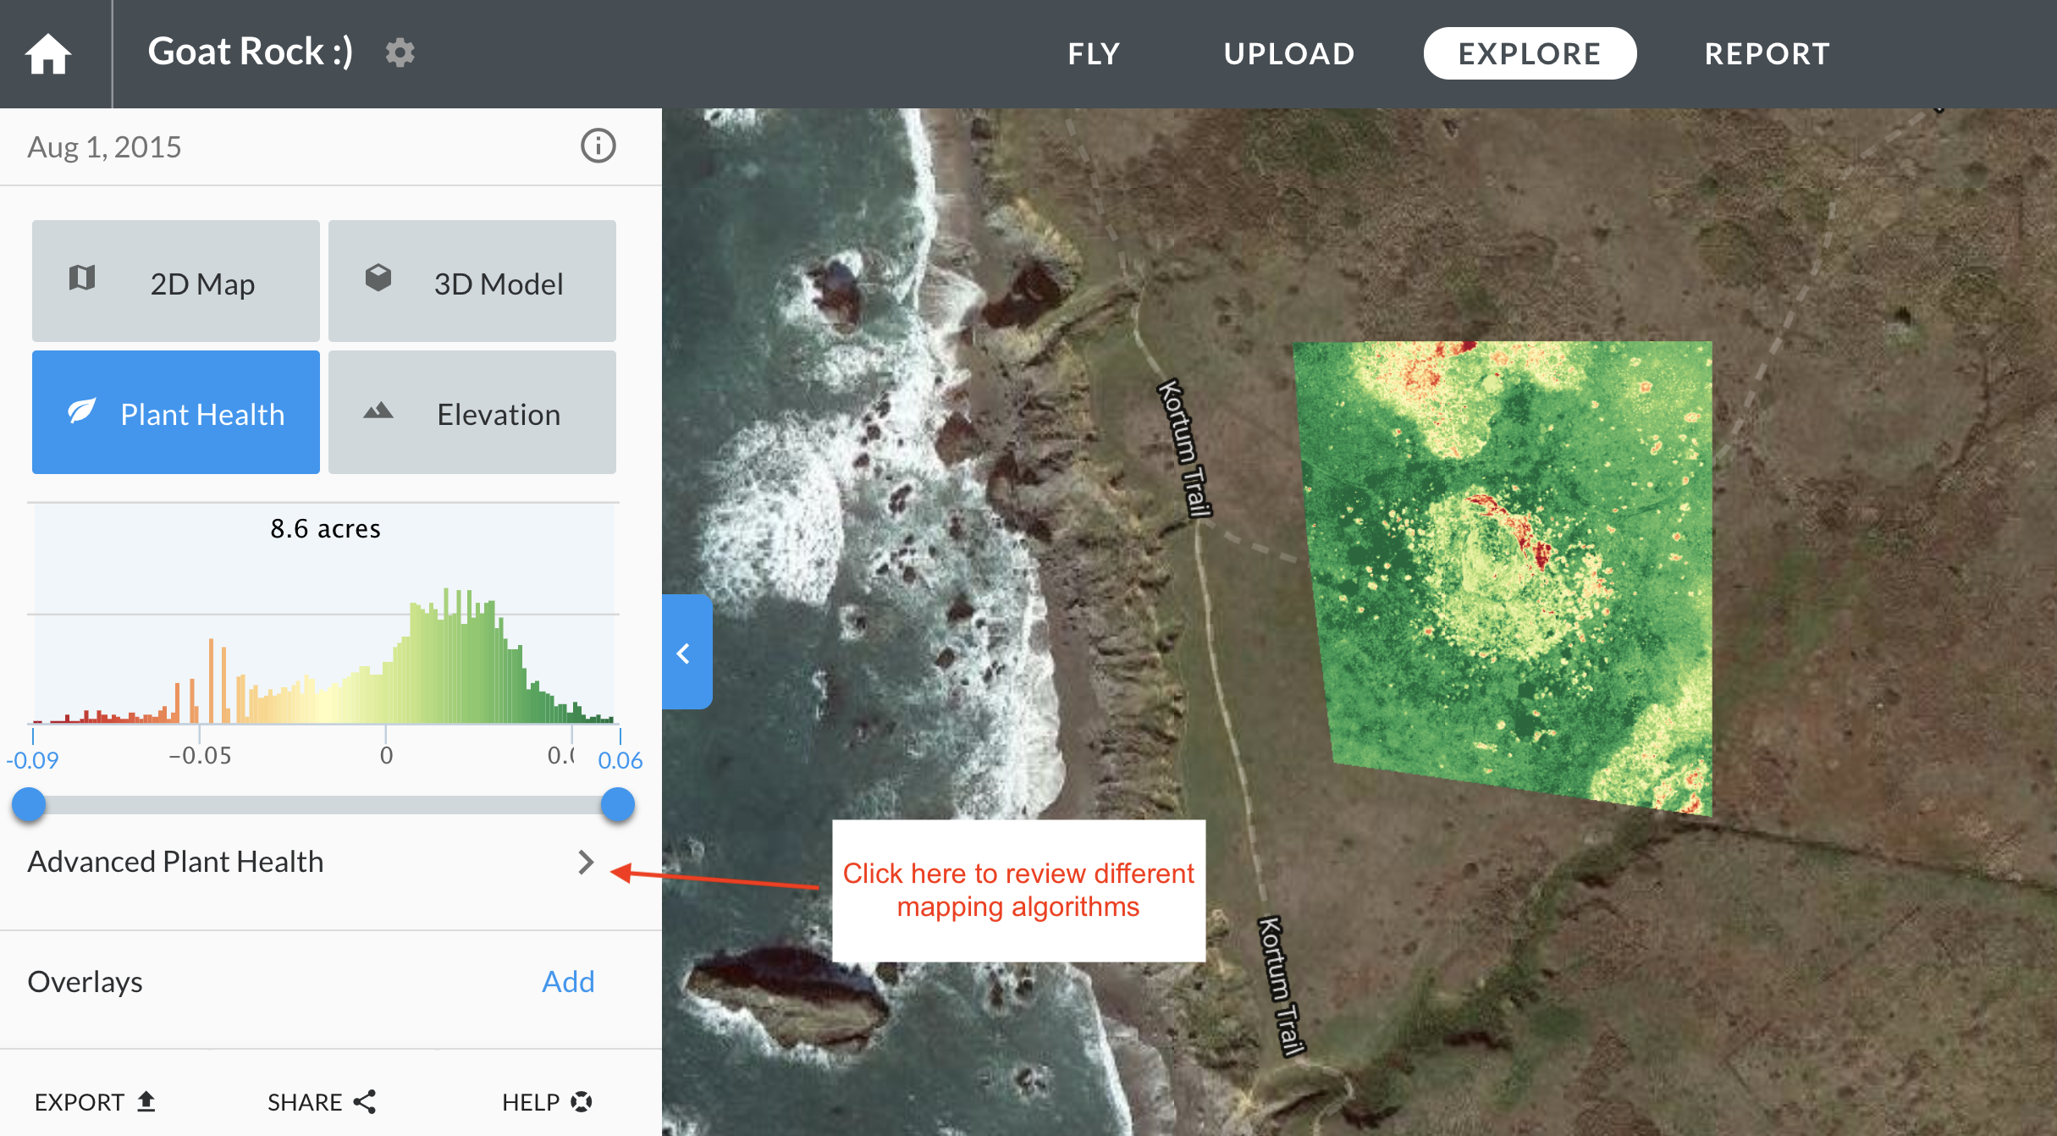Click the share network icon
Viewport: 2057px width, 1136px height.
[365, 1101]
